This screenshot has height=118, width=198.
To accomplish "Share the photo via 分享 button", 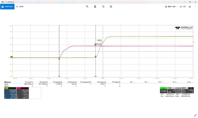I will point(183,7).
